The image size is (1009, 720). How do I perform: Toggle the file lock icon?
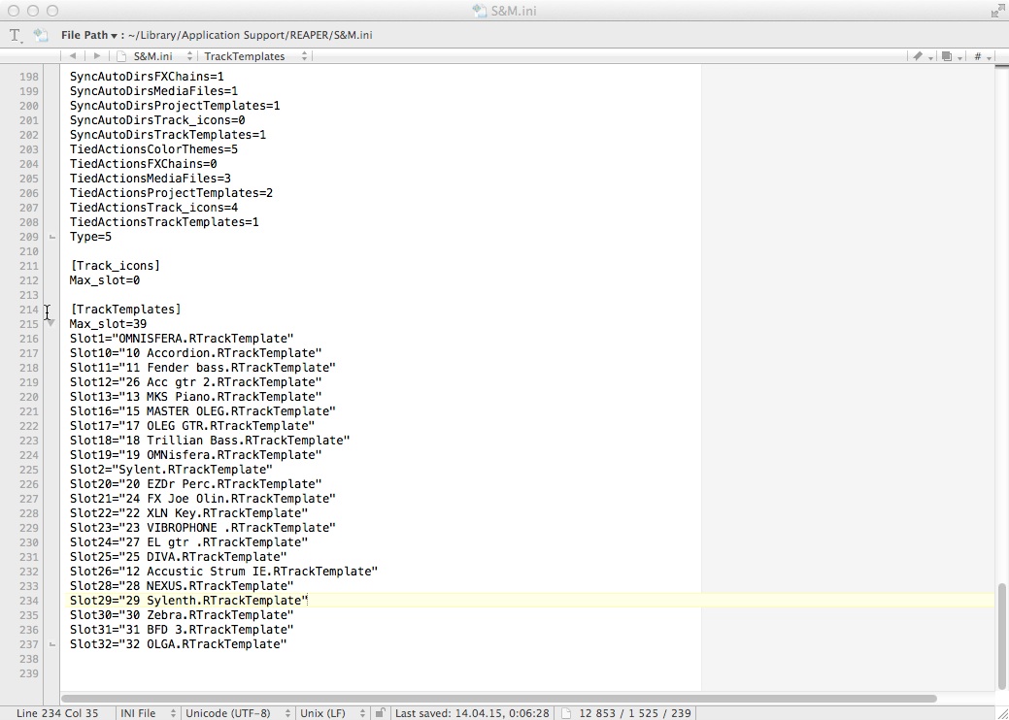pos(381,712)
